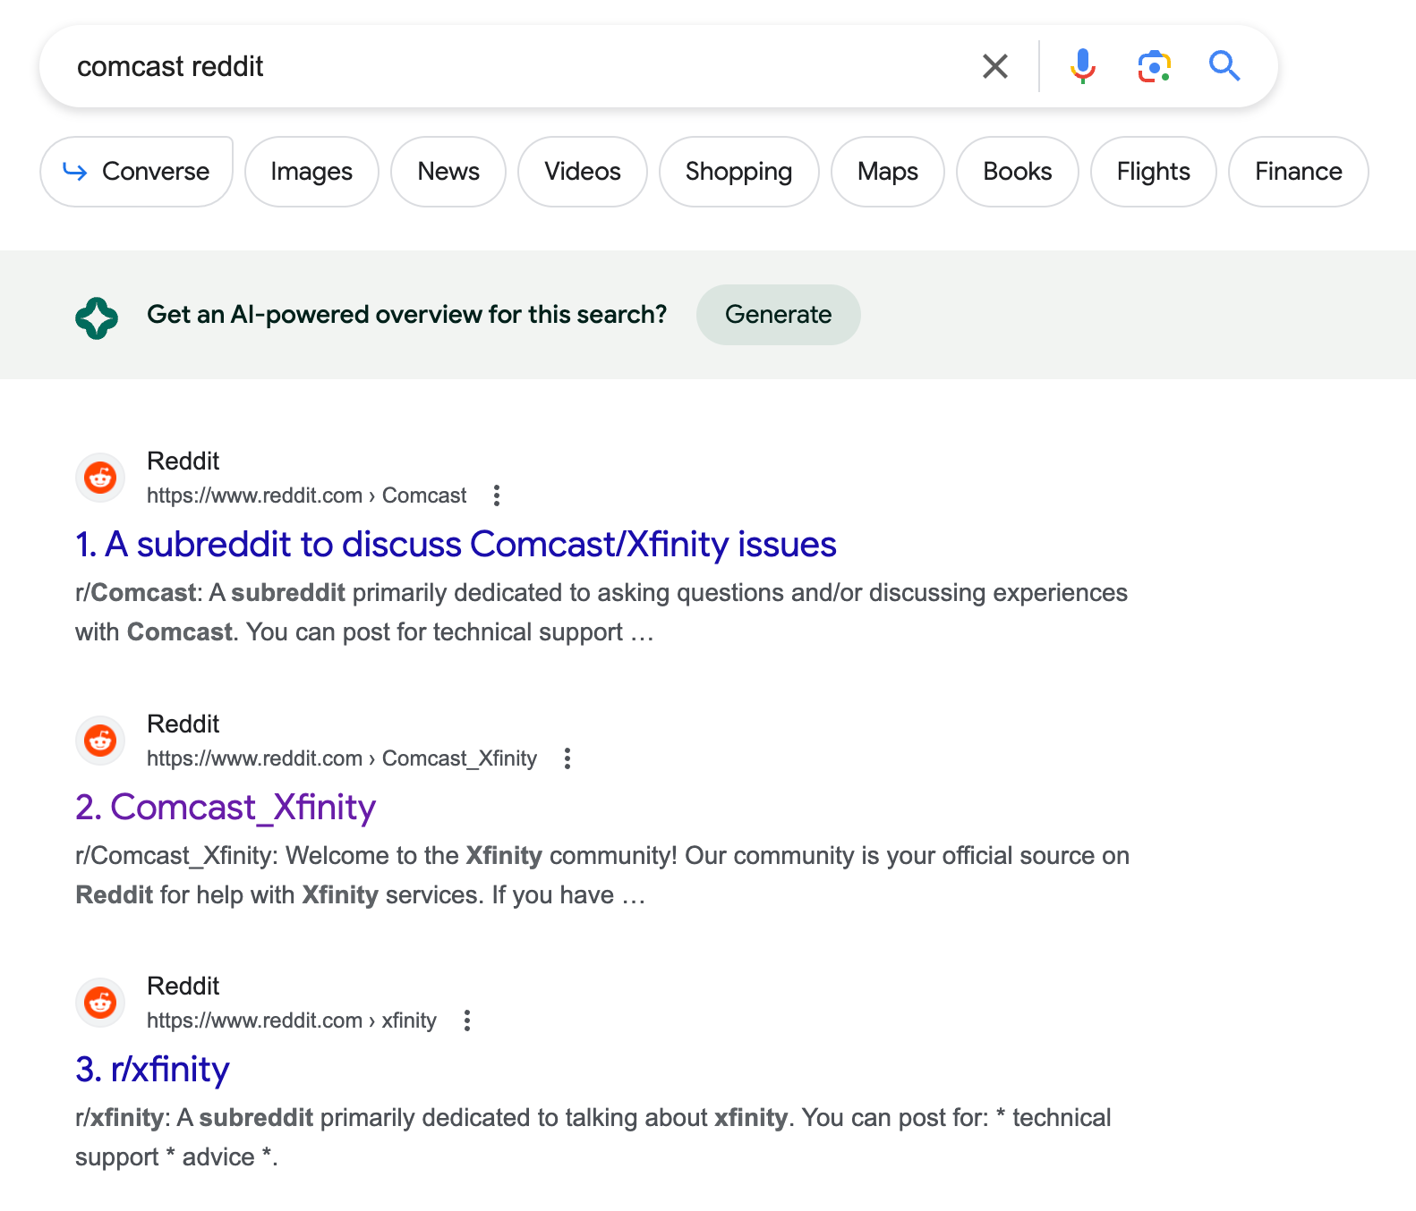The height and width of the screenshot is (1211, 1416).
Task: Open the three-dot menu beside the Comcast_Xfinity URL
Action: point(567,758)
